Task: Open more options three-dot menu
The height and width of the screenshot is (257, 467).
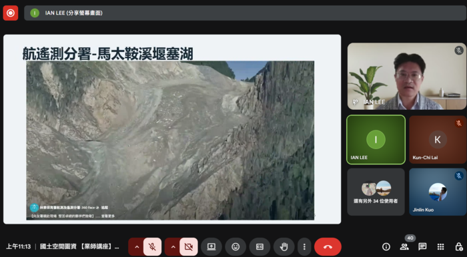Action: click(x=304, y=246)
